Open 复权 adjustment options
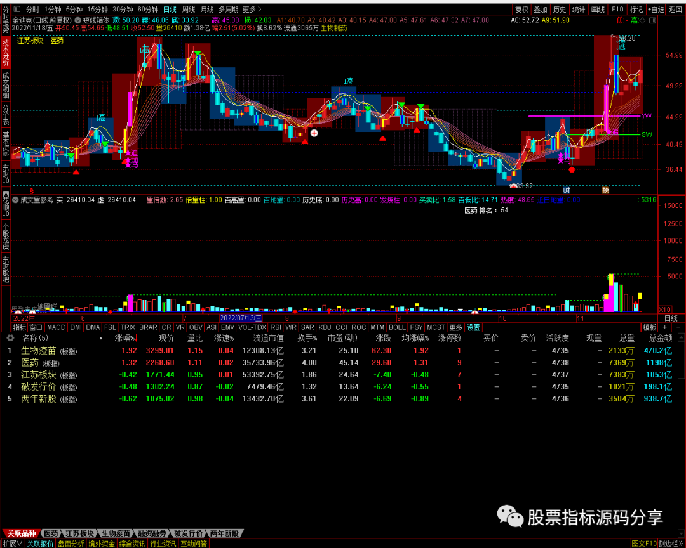Viewport: 686px width, 548px height. tap(521, 9)
